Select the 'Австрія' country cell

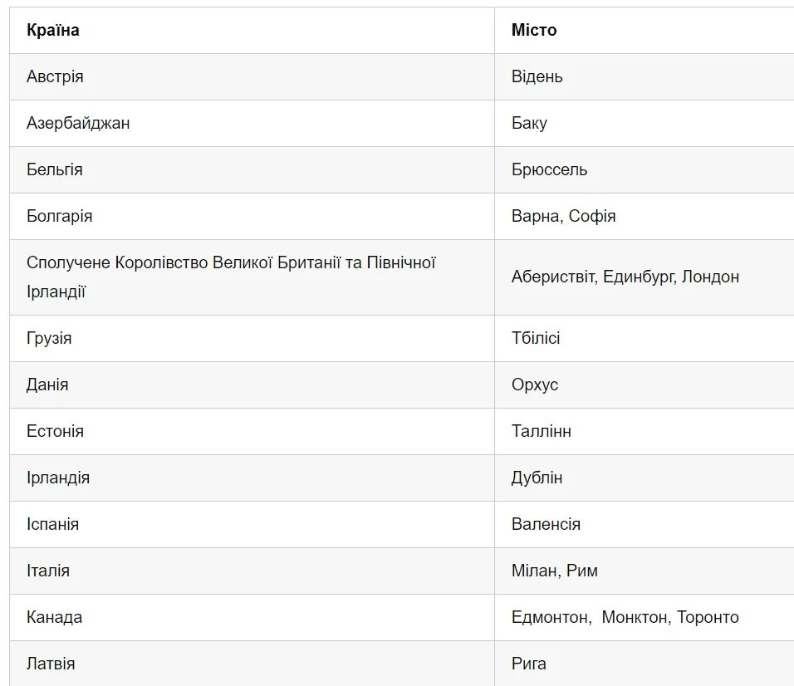pos(55,76)
